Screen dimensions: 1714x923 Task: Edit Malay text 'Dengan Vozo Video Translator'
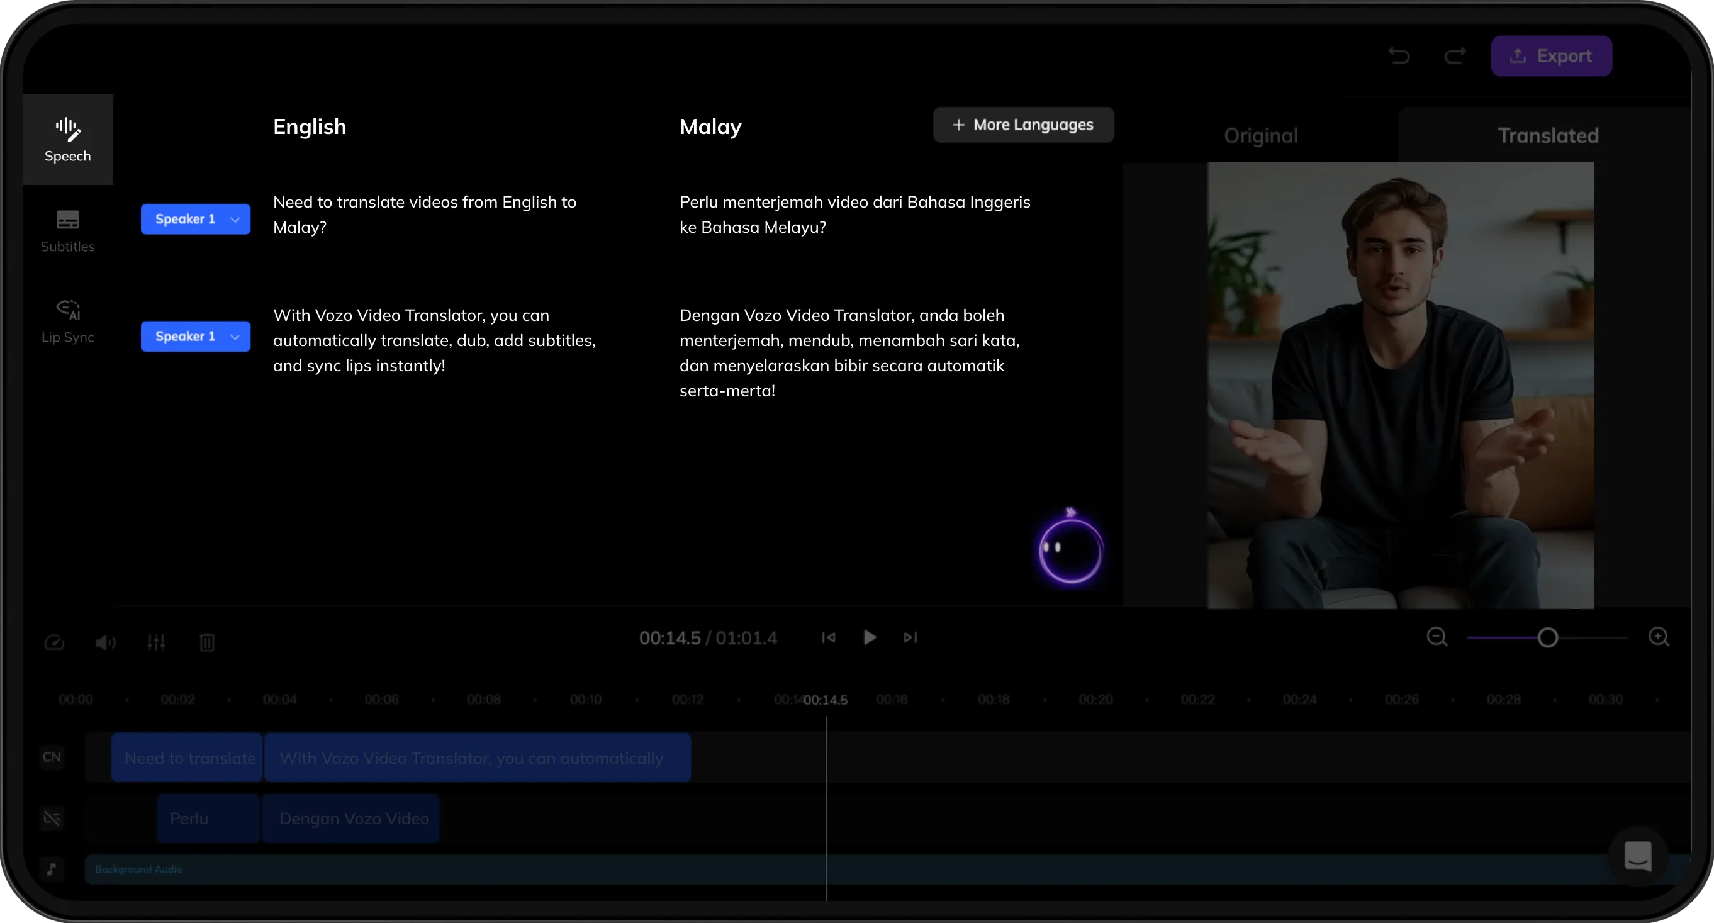tap(849, 353)
